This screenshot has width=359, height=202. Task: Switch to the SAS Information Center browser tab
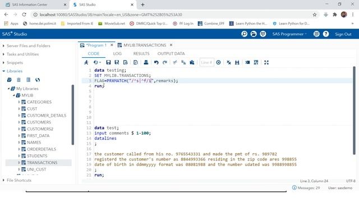[x=30, y=4]
